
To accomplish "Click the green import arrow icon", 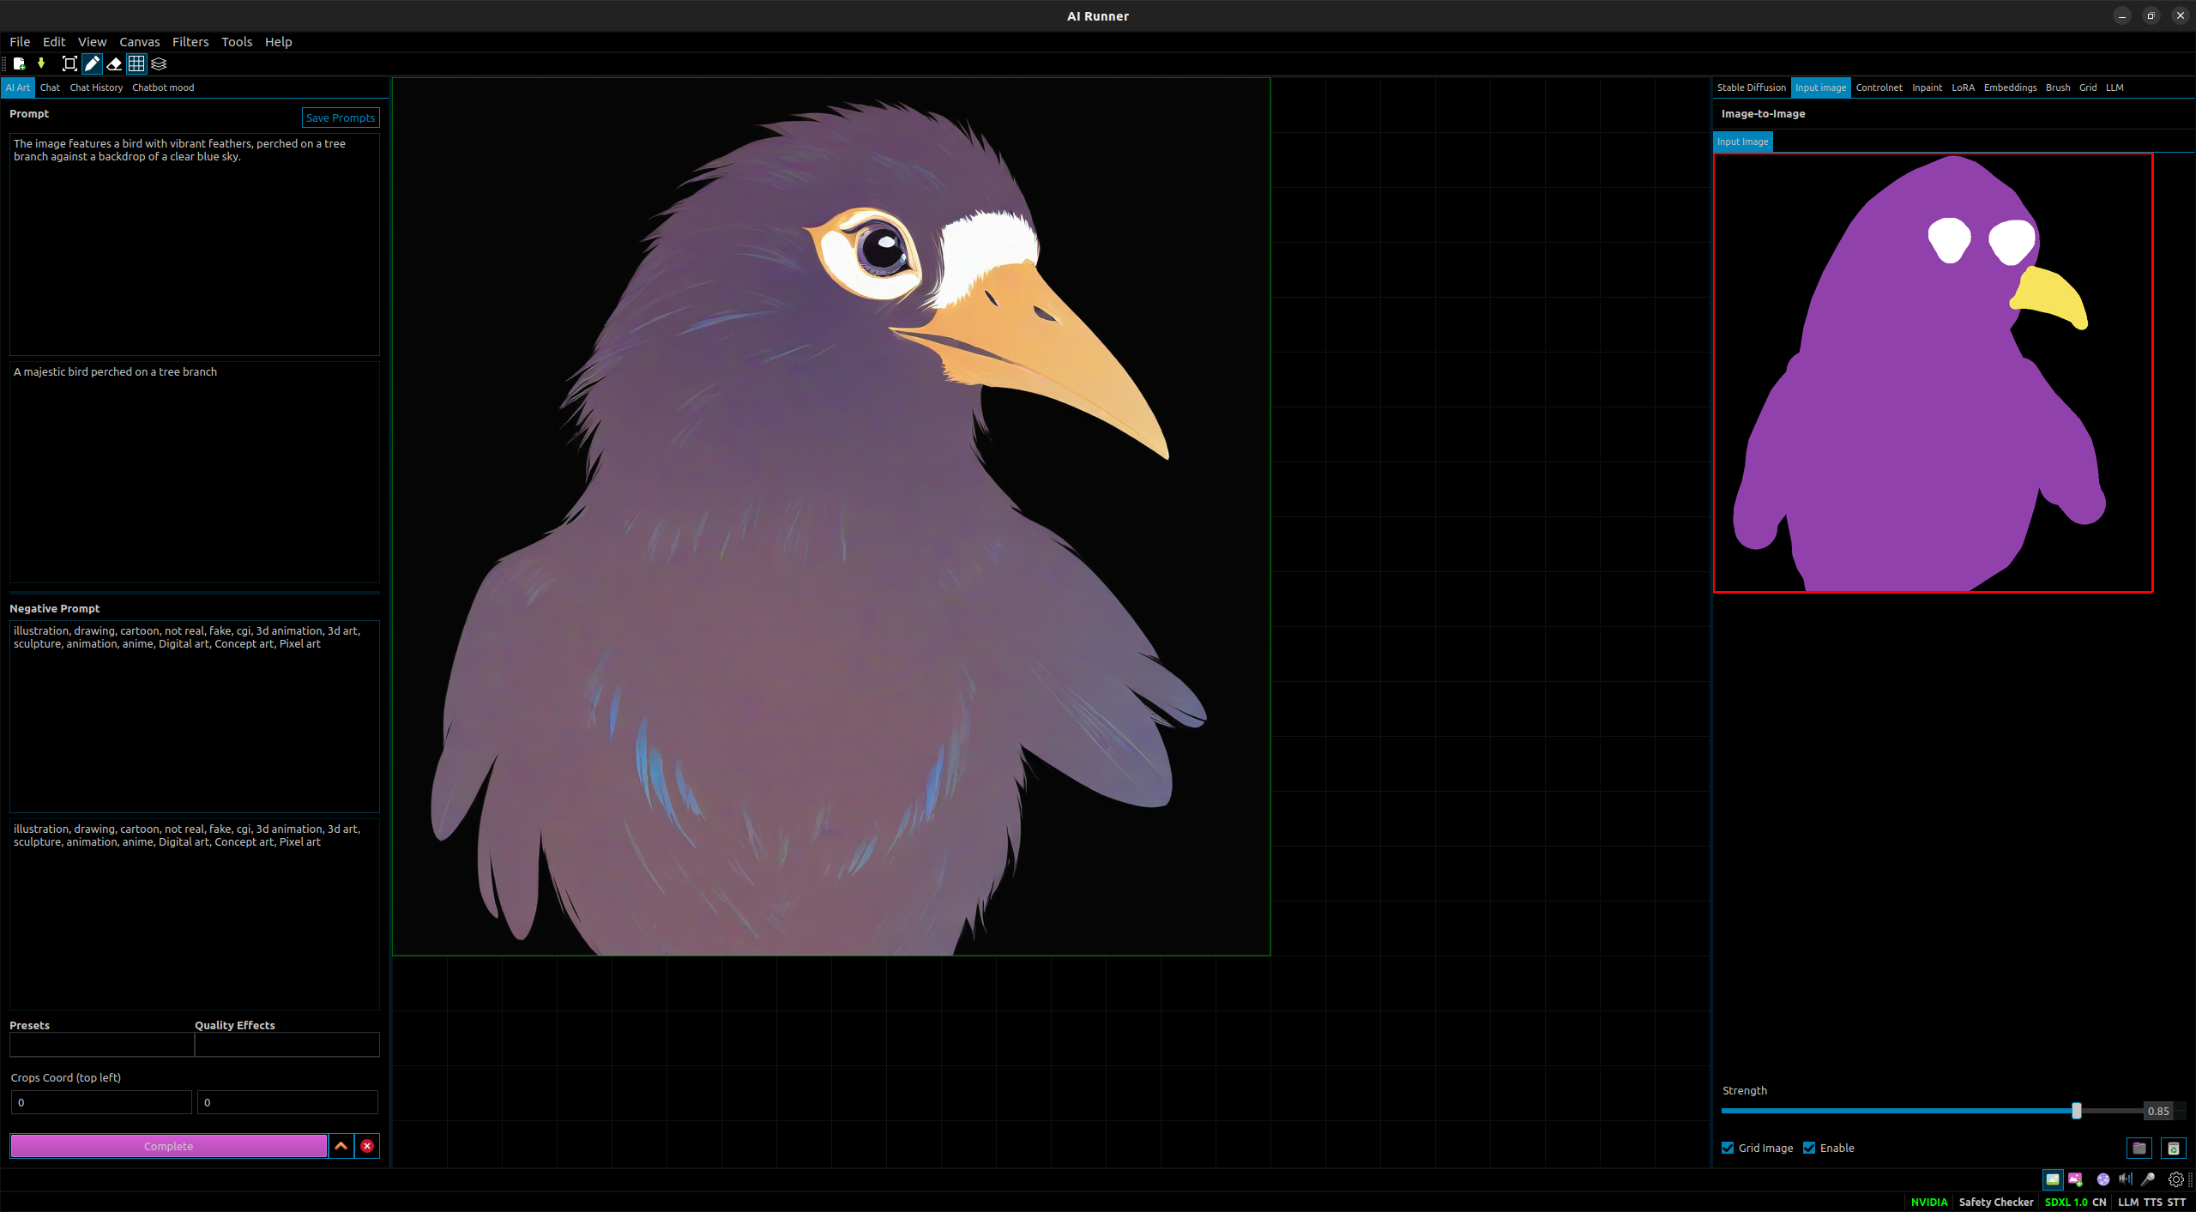I will point(41,63).
